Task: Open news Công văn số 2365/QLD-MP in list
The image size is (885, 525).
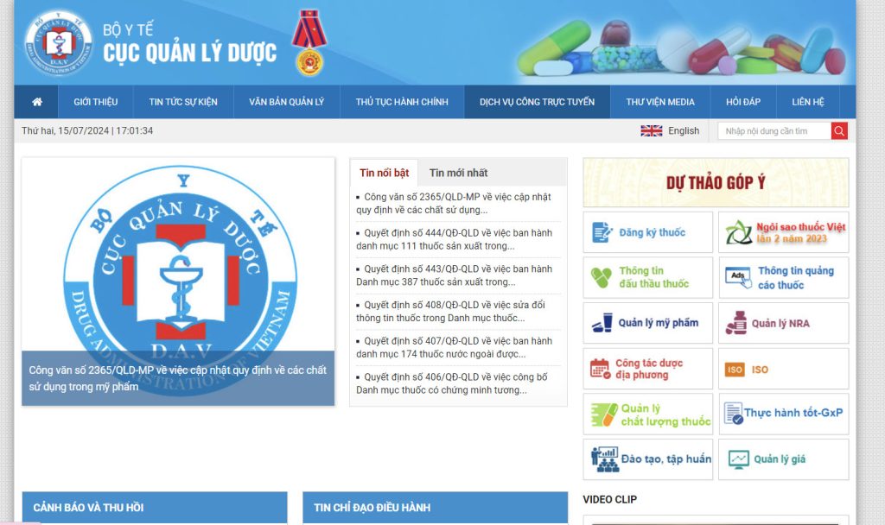Action: [453, 203]
